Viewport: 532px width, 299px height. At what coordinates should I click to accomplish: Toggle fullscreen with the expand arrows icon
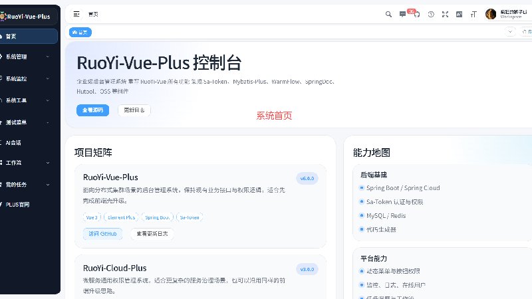pyautogui.click(x=445, y=14)
